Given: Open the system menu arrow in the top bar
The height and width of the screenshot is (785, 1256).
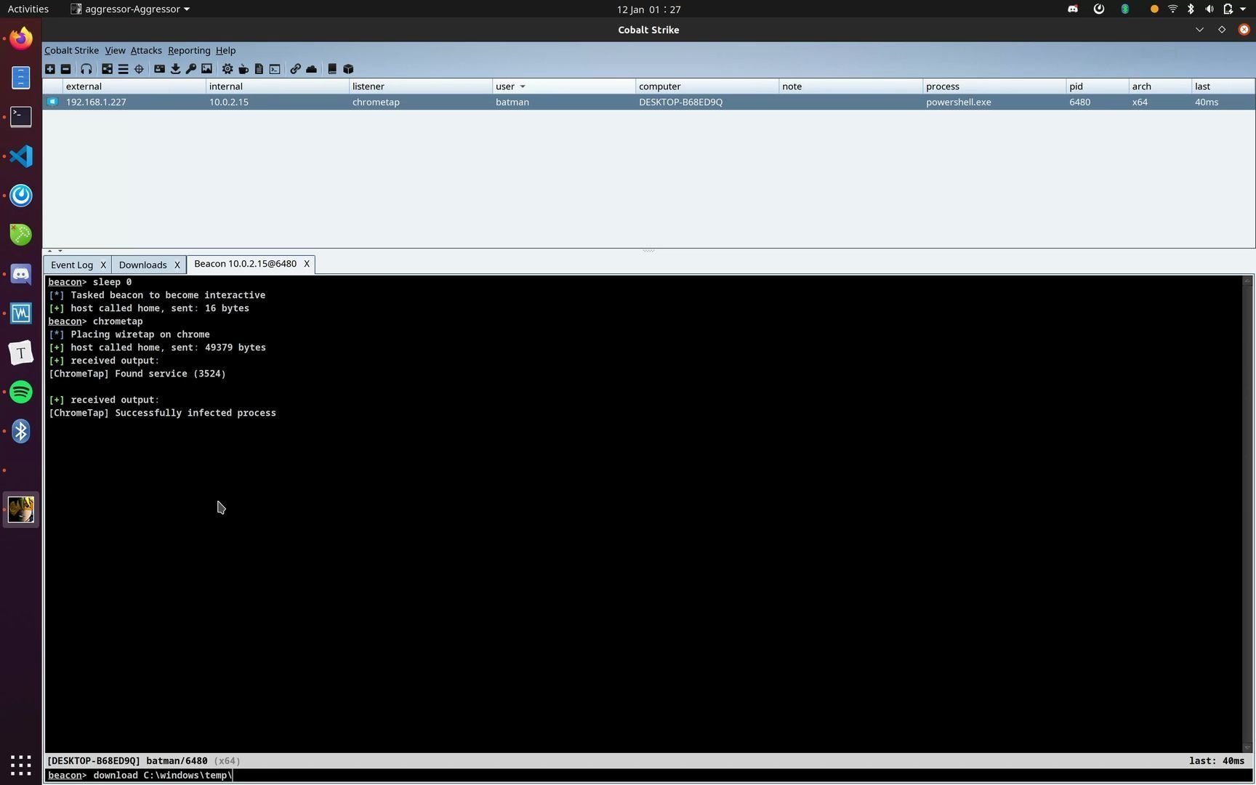Looking at the screenshot, I should point(1242,9).
